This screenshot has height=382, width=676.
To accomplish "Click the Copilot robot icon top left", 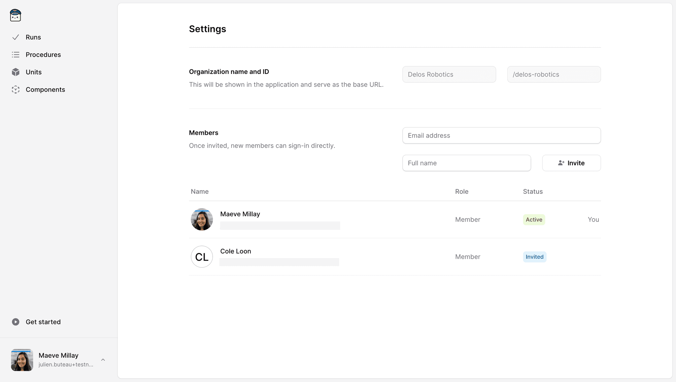I will coord(15,15).
